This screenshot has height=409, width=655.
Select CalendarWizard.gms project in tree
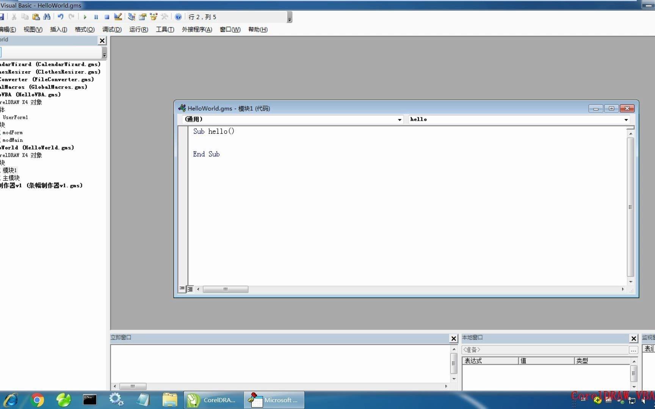(x=50, y=64)
